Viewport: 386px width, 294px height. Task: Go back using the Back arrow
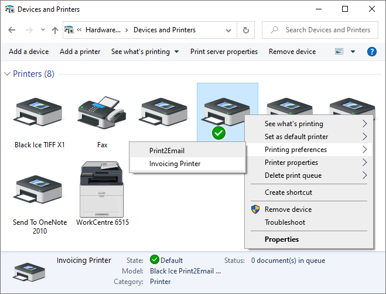coord(12,30)
